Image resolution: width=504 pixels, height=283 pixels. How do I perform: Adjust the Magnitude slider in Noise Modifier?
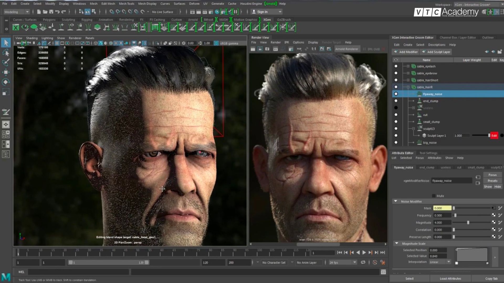click(468, 222)
